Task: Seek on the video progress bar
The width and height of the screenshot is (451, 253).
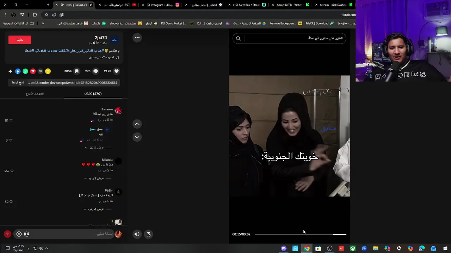Action: click(x=301, y=234)
